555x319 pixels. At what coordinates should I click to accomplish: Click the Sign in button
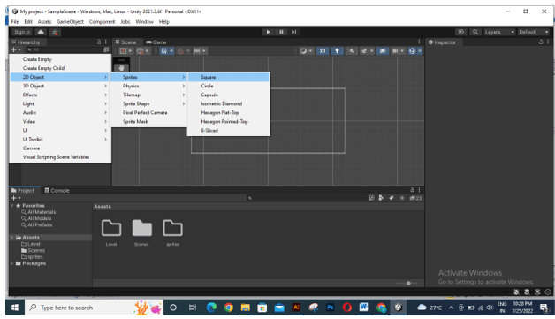click(x=22, y=32)
